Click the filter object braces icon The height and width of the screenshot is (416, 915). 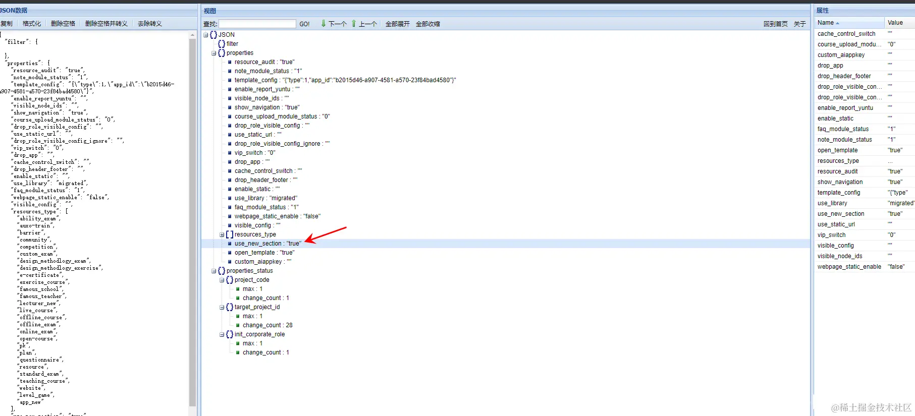(222, 44)
